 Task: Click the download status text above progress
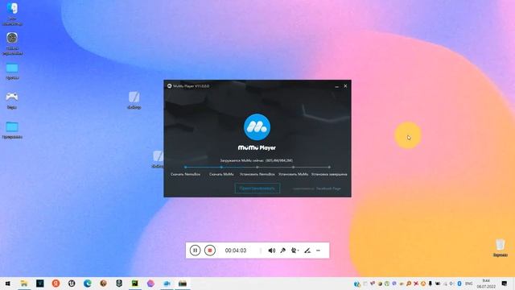pos(256,160)
